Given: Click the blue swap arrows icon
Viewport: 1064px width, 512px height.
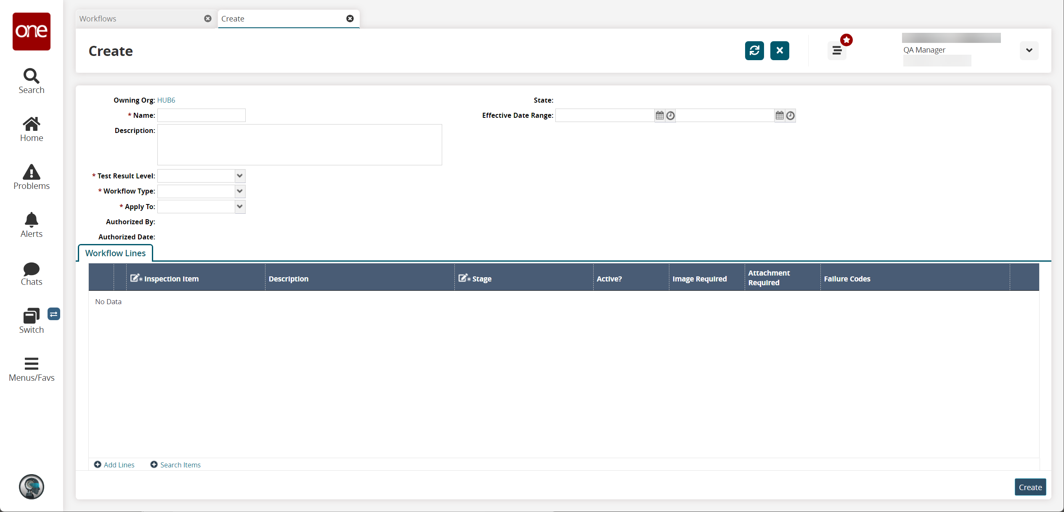Looking at the screenshot, I should pyautogui.click(x=54, y=314).
